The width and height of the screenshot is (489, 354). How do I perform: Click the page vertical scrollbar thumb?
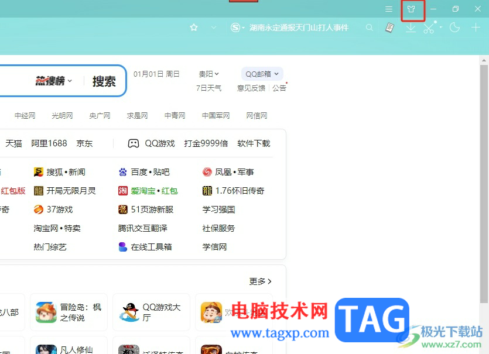point(484,184)
